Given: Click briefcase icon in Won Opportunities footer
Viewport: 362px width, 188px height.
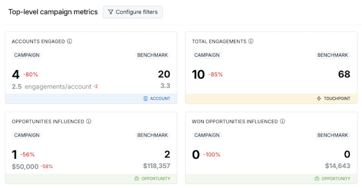Looking at the screenshot, I should click(x=317, y=179).
